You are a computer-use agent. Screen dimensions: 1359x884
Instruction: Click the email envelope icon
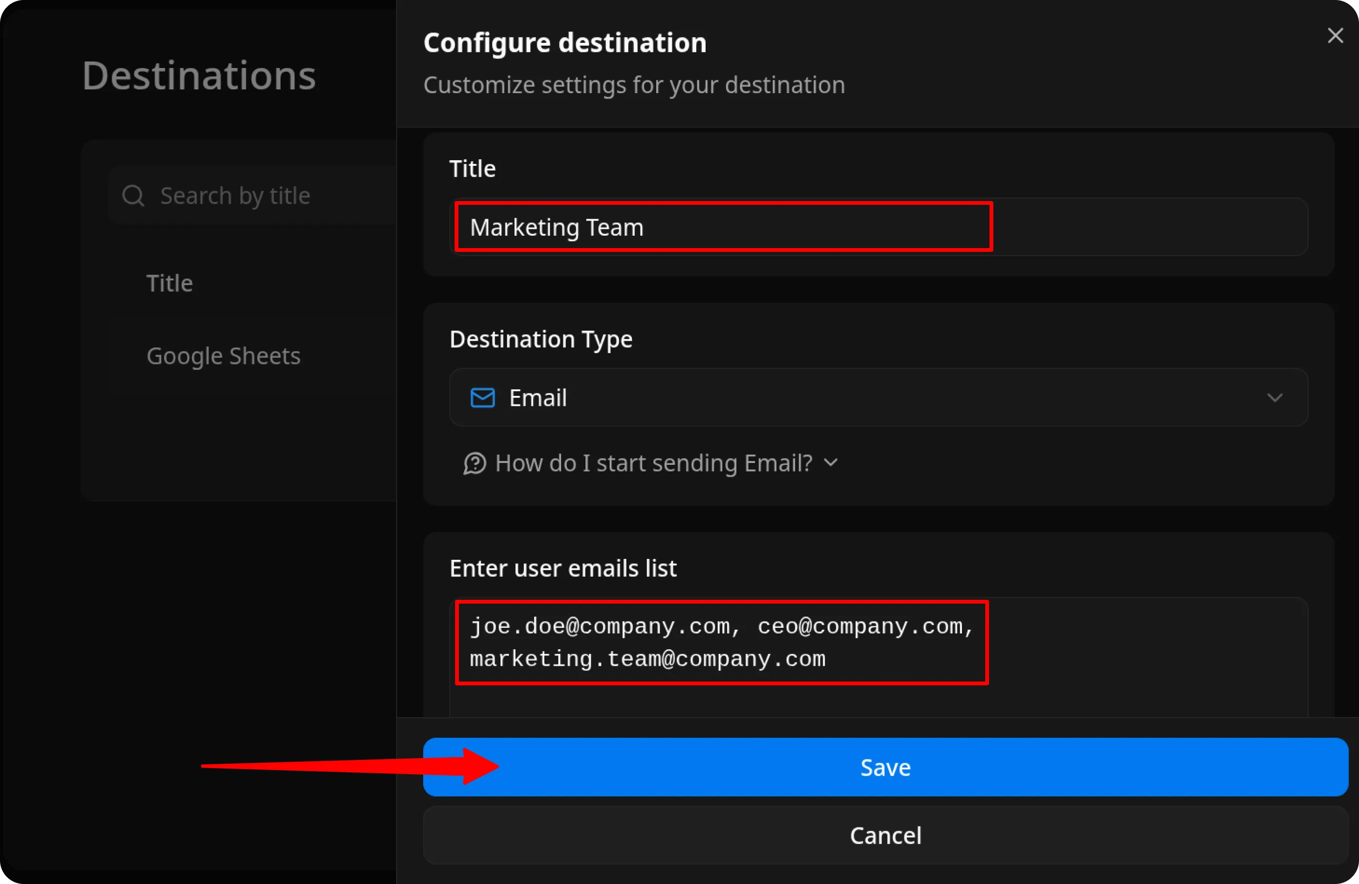point(481,398)
